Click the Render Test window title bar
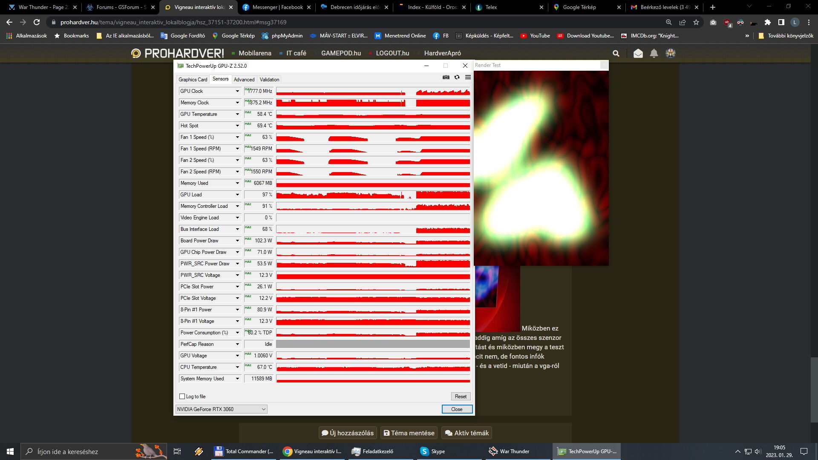Screen dimensions: 818x460 [537, 65]
